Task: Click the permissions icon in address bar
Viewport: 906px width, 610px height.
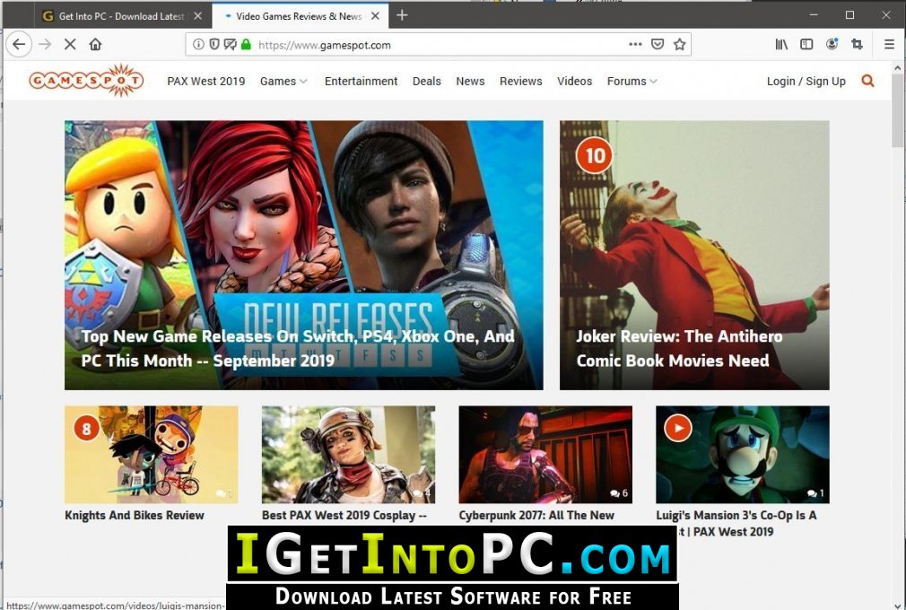Action: coord(230,45)
